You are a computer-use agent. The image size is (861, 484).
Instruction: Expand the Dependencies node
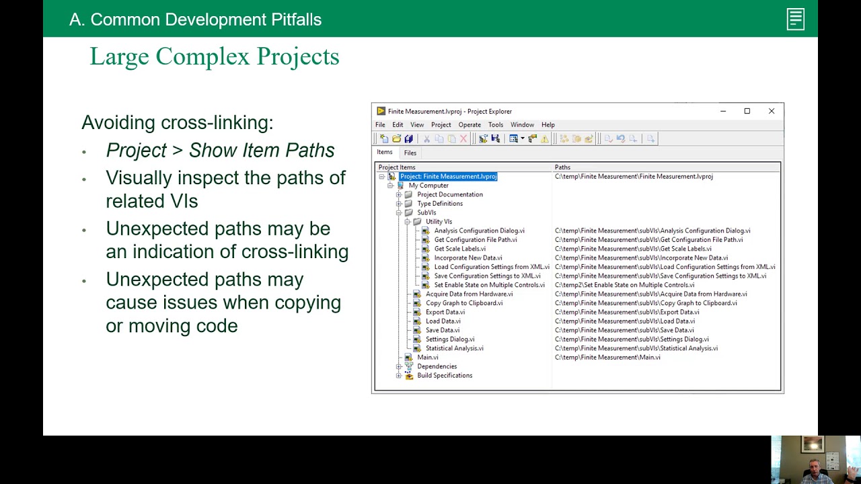click(399, 367)
